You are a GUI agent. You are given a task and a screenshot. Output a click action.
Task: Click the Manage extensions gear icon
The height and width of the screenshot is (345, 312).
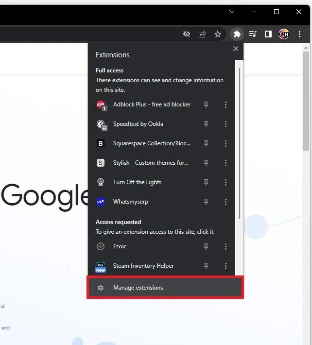pyautogui.click(x=101, y=288)
